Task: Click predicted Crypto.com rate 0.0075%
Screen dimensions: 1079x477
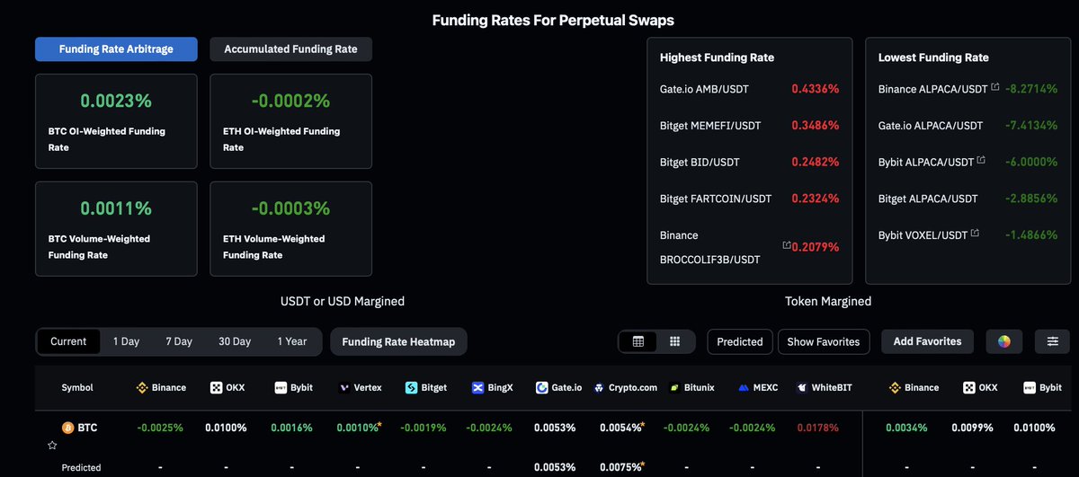Action: (622, 467)
